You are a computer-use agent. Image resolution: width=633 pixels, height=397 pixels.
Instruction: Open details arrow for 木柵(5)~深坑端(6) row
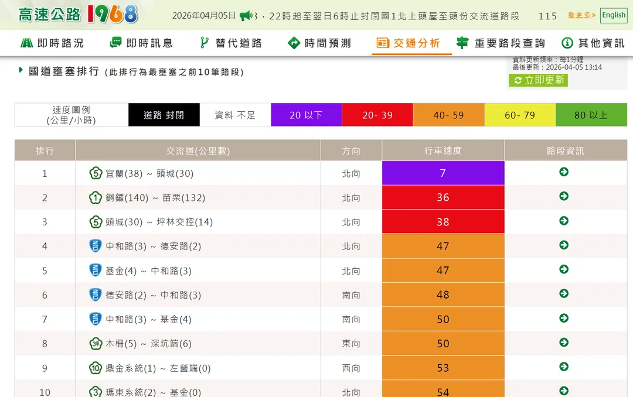pyautogui.click(x=564, y=342)
